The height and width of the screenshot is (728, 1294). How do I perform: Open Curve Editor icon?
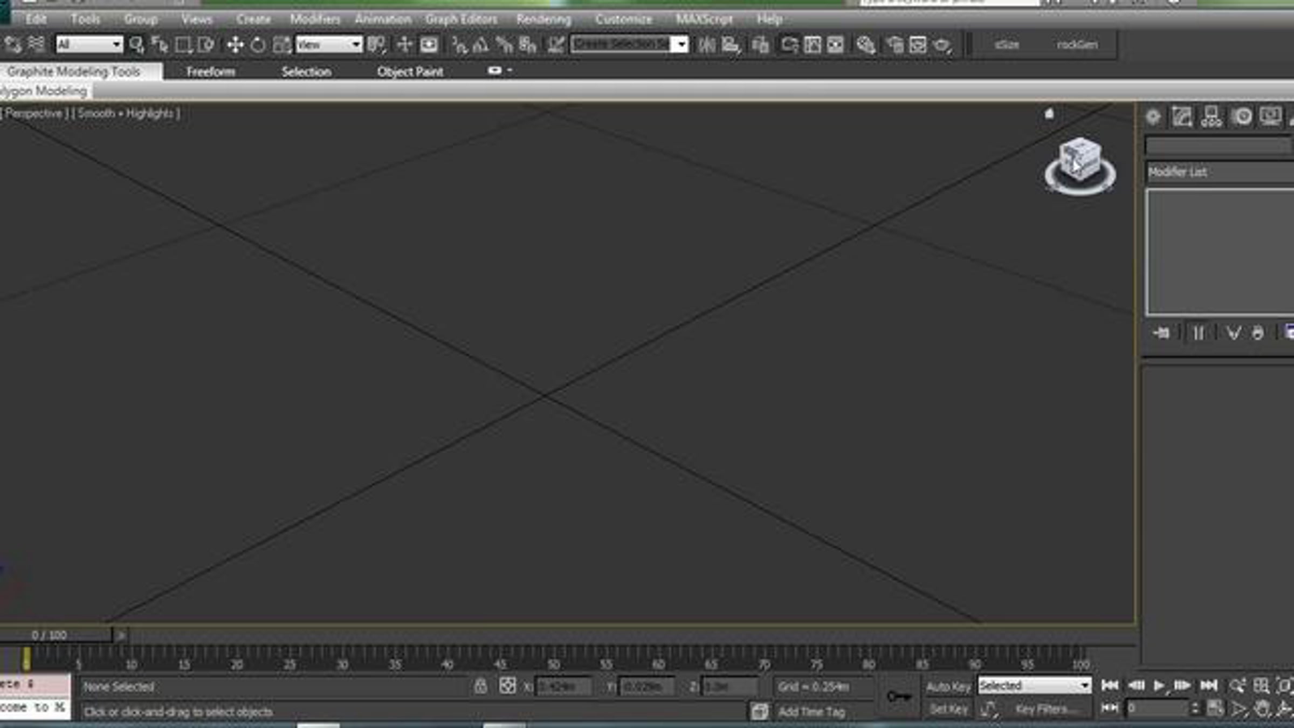point(813,44)
